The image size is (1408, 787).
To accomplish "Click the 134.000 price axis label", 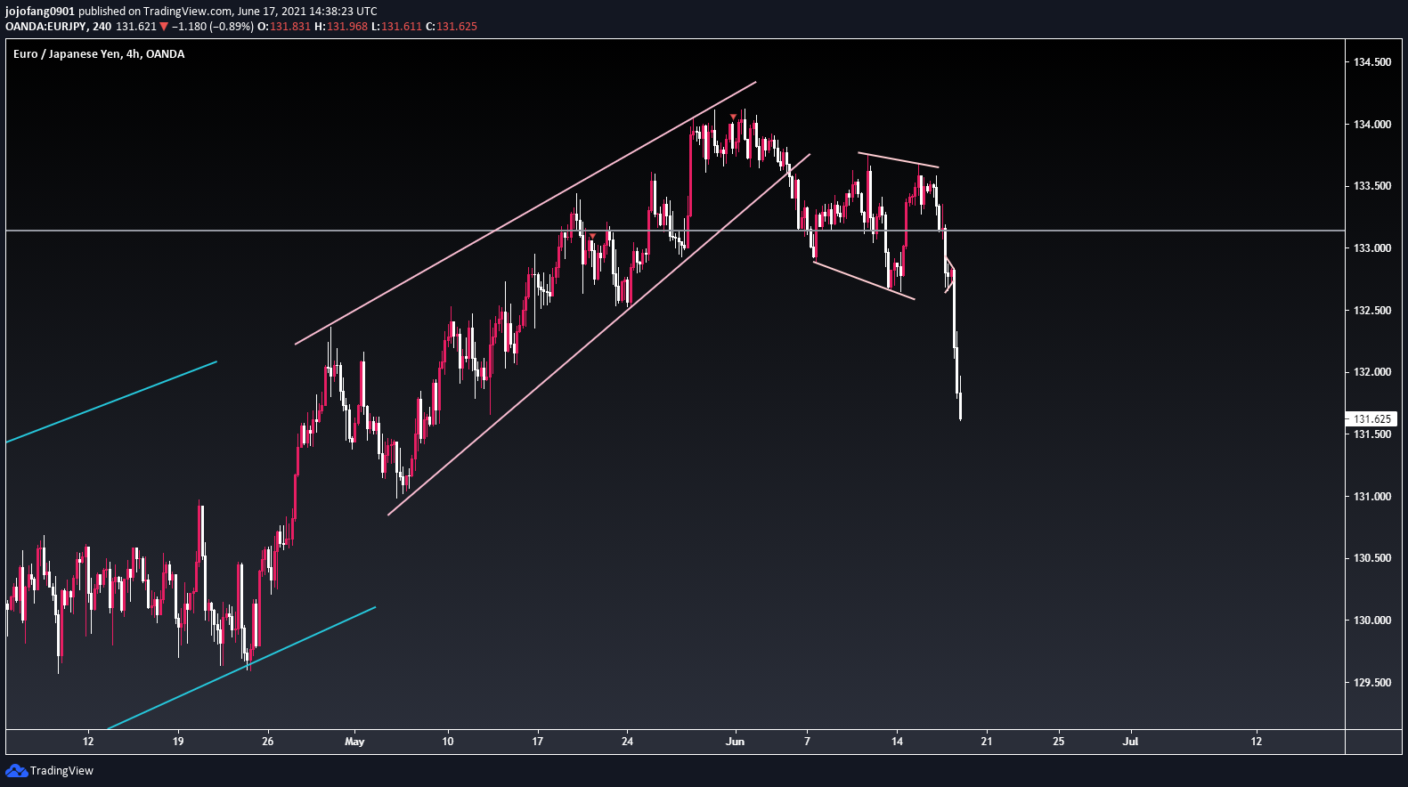I will pos(1372,125).
